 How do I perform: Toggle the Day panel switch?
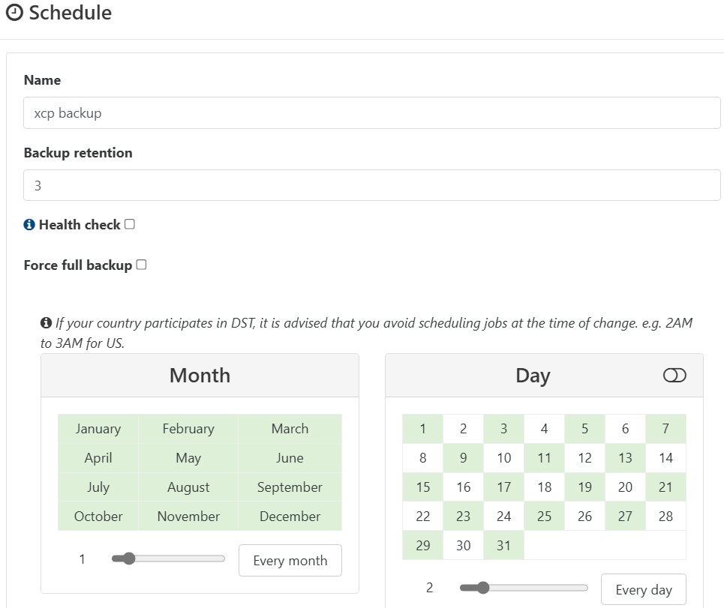click(674, 376)
